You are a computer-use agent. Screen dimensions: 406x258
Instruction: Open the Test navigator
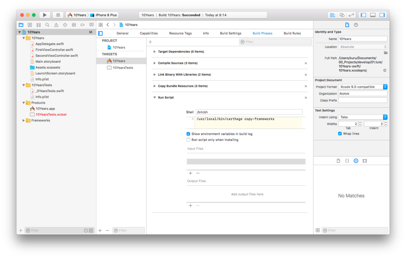pyautogui.click(x=65, y=25)
